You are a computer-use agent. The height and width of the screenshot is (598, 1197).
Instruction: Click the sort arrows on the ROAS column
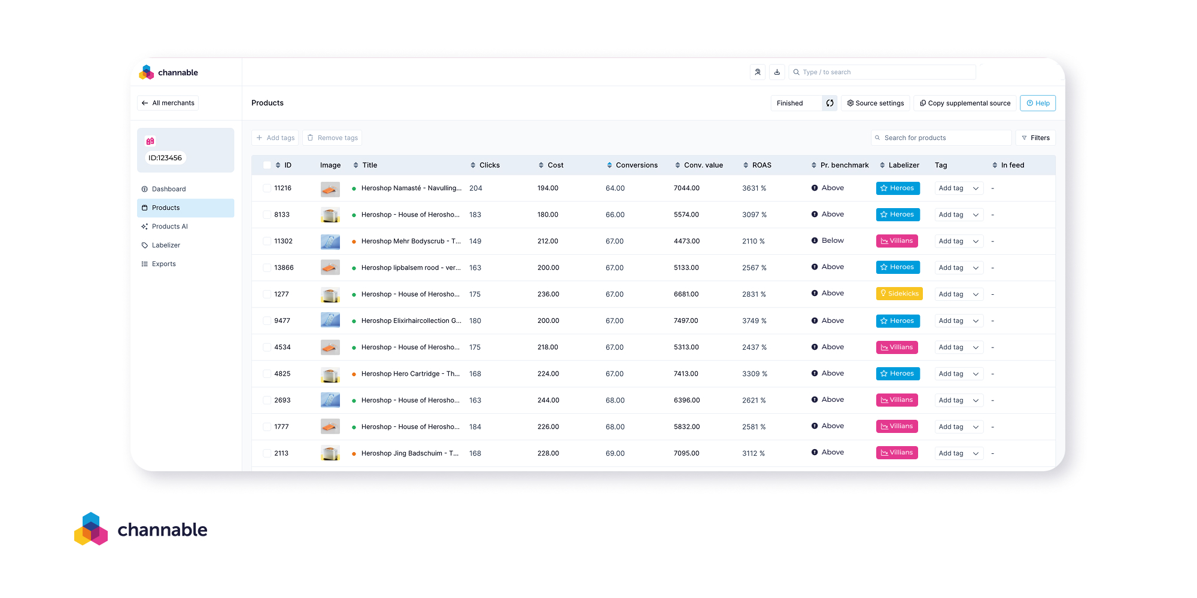point(746,165)
